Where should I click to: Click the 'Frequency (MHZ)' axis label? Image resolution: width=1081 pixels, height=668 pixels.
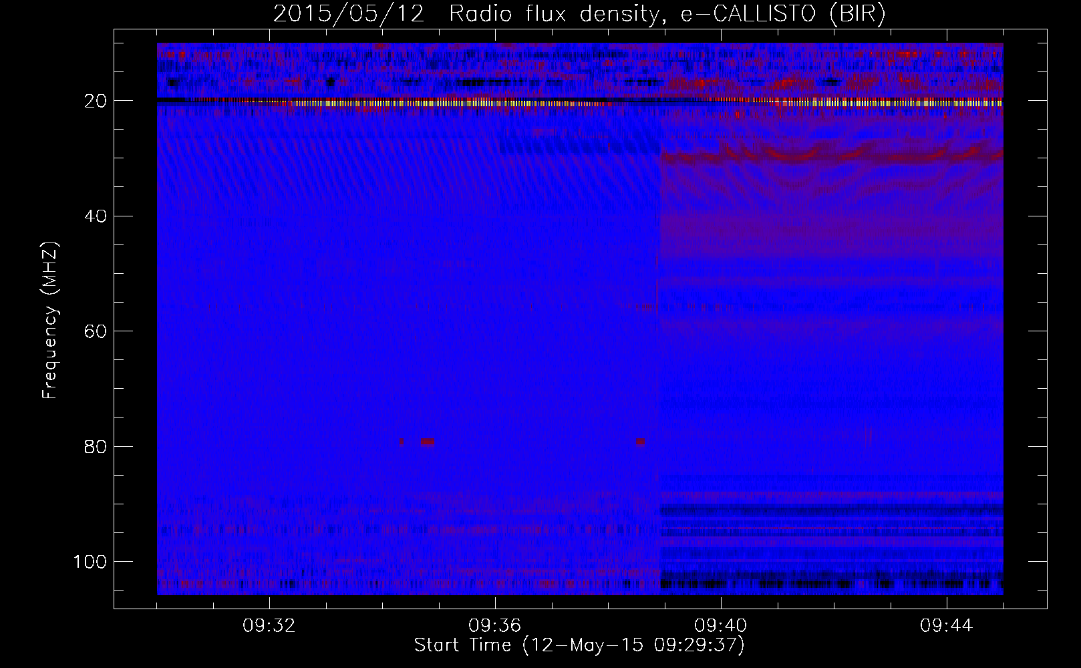[50, 321]
